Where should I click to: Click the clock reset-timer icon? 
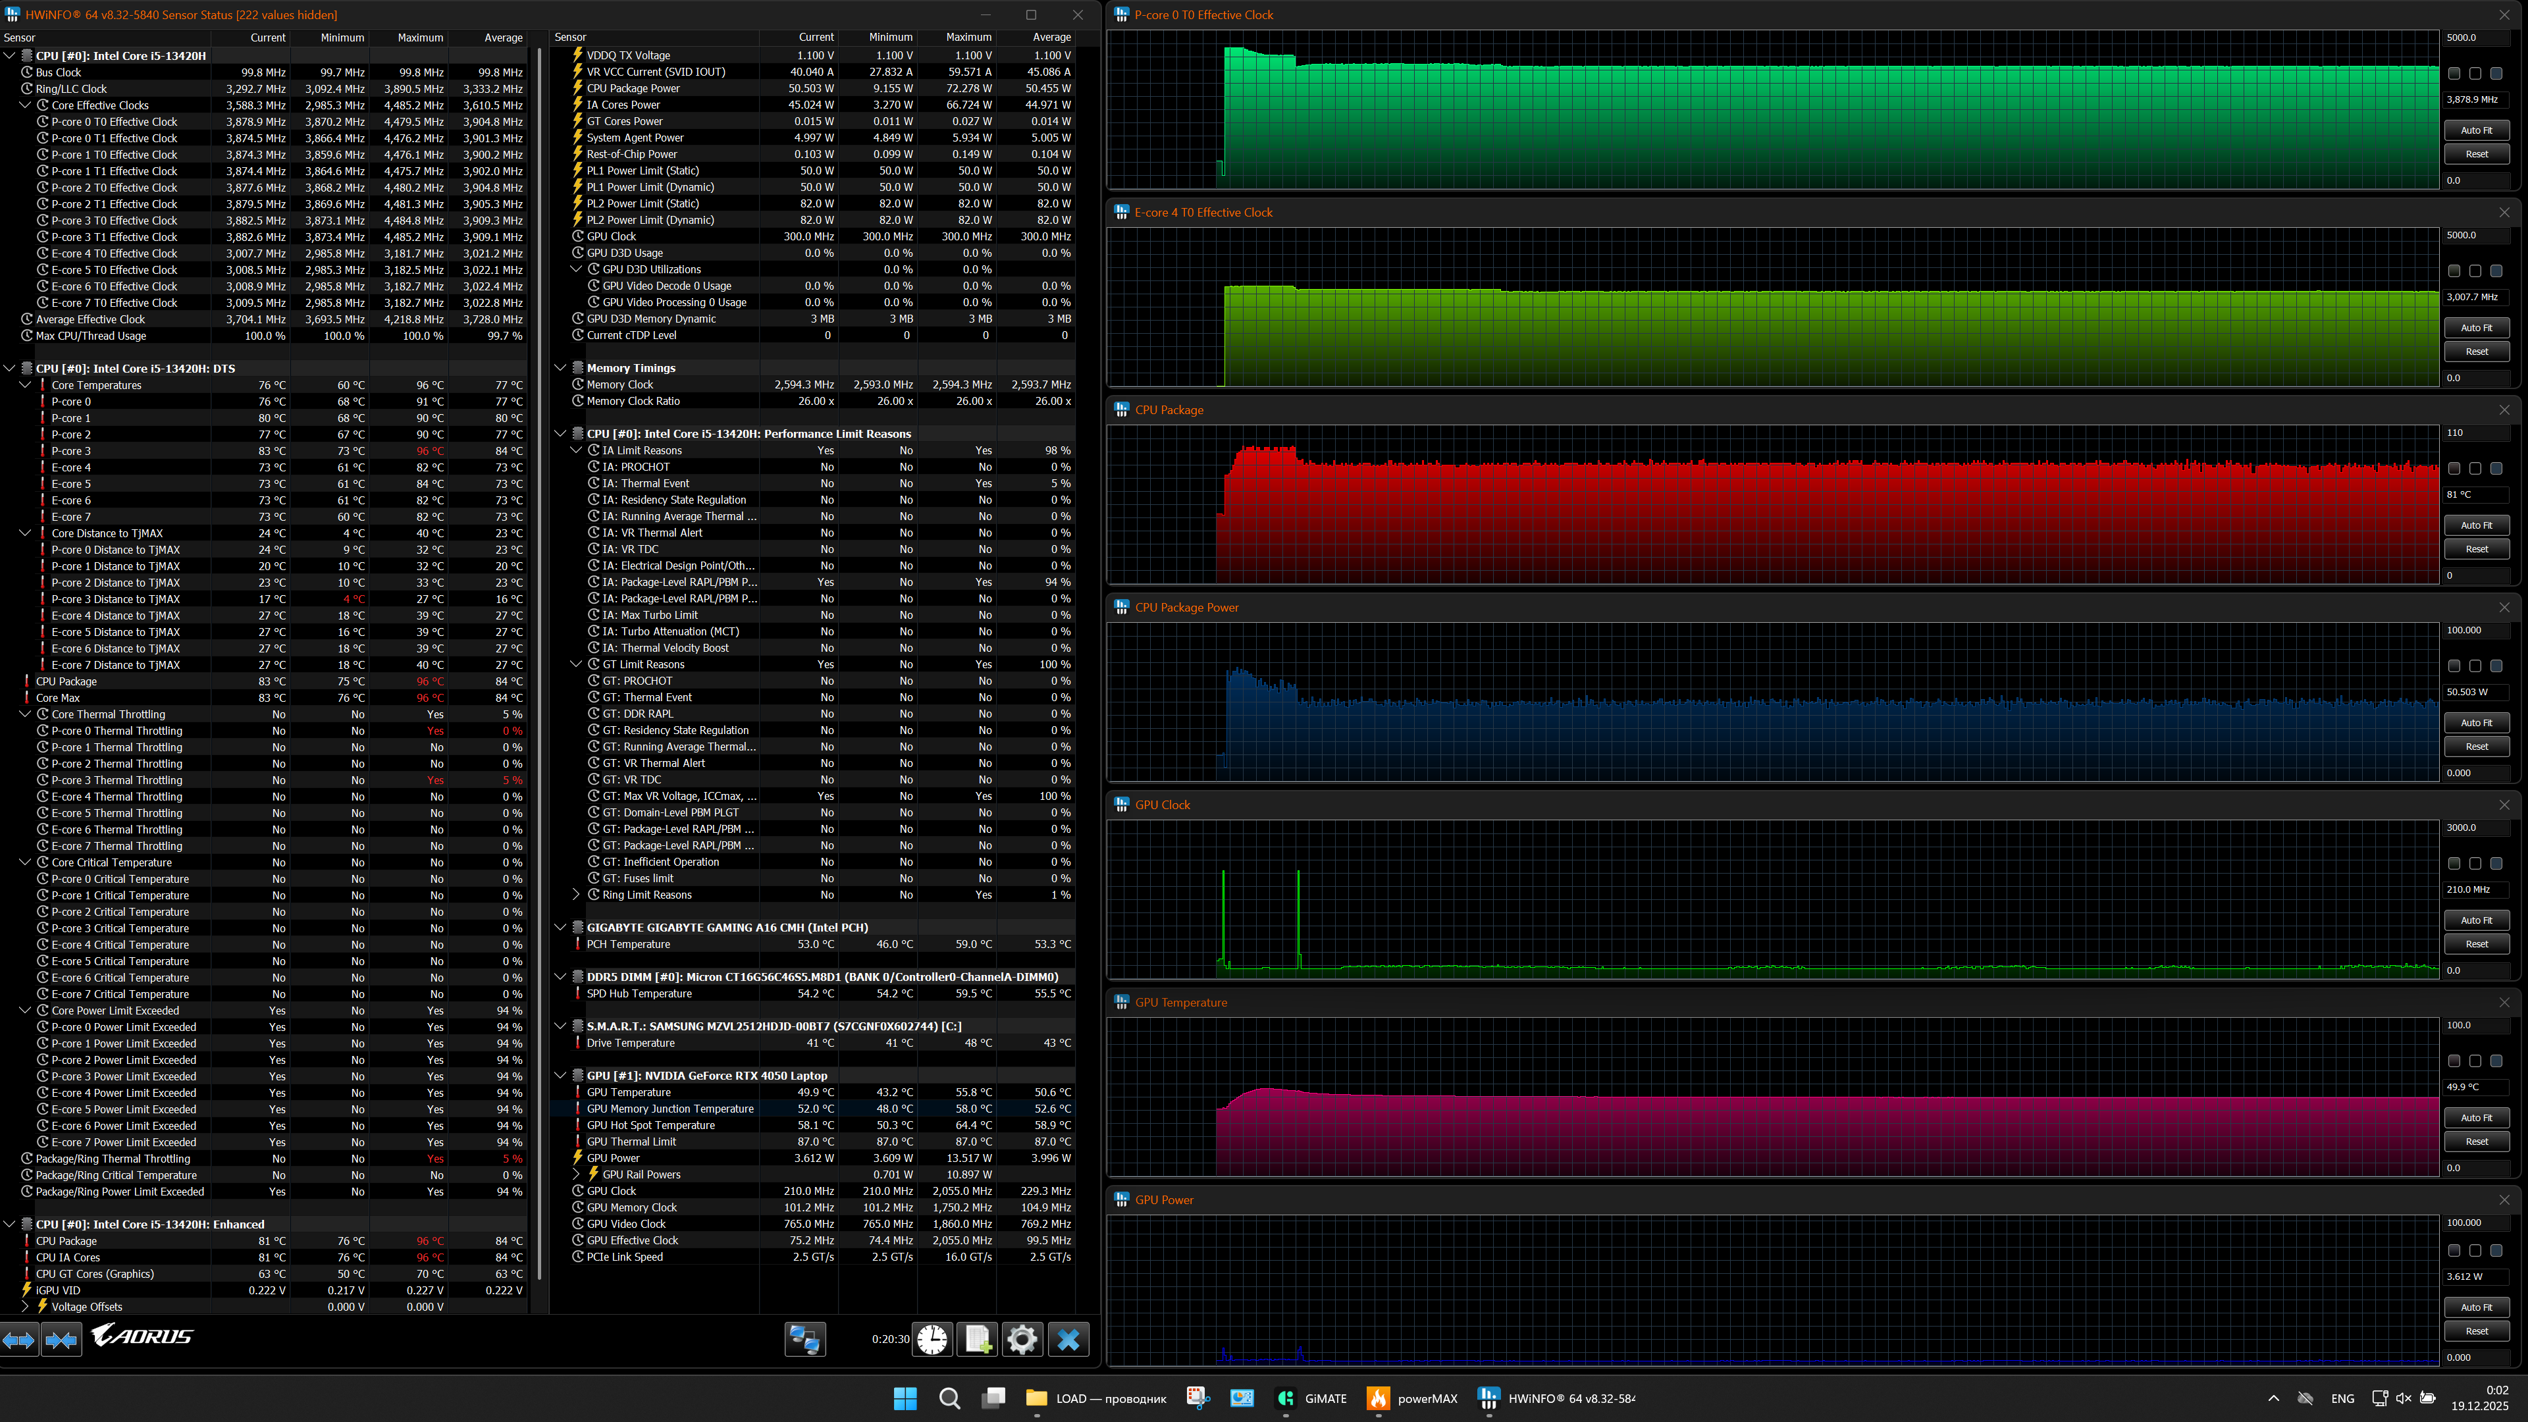coord(932,1340)
